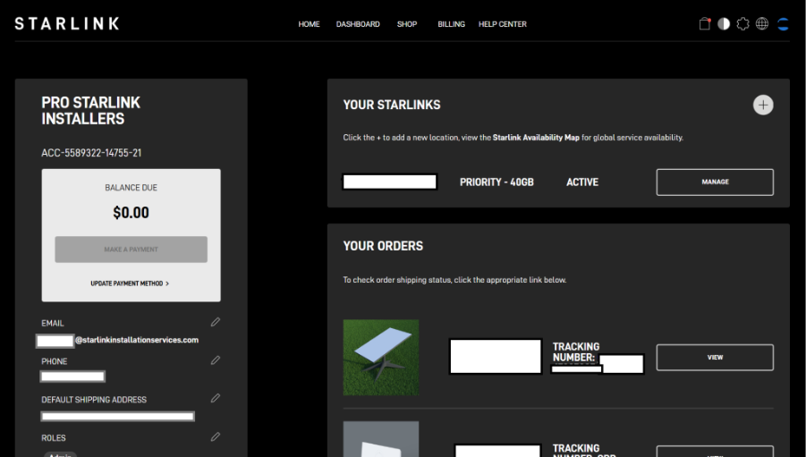Click the Starlink dish order thumbnail
The image size is (806, 457).
(381, 357)
